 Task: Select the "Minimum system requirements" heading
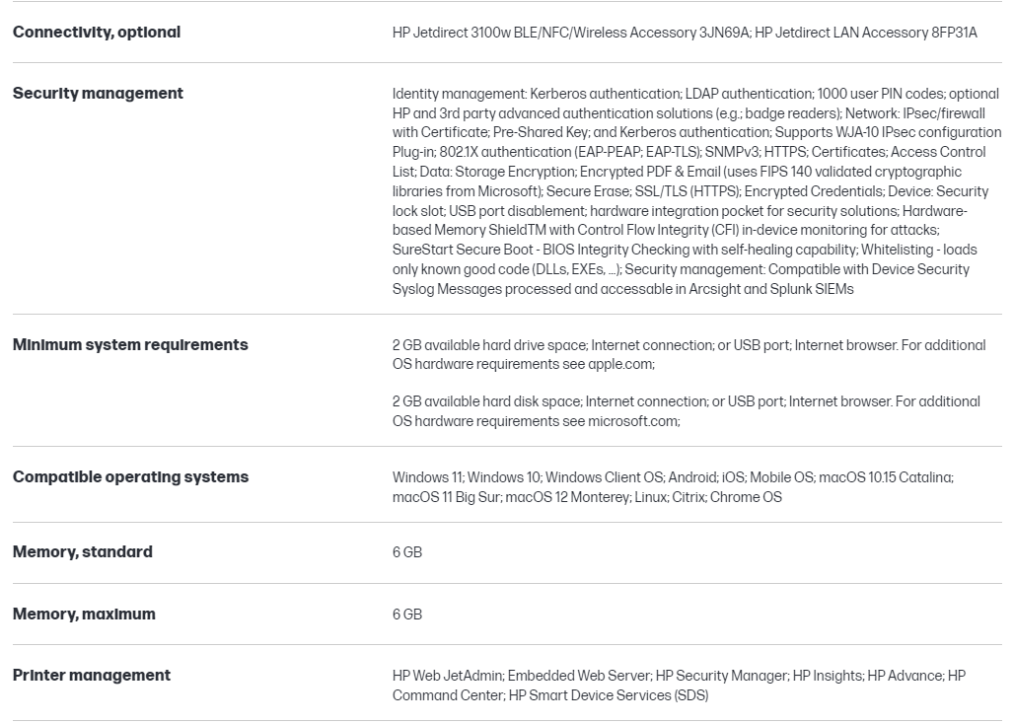click(130, 345)
